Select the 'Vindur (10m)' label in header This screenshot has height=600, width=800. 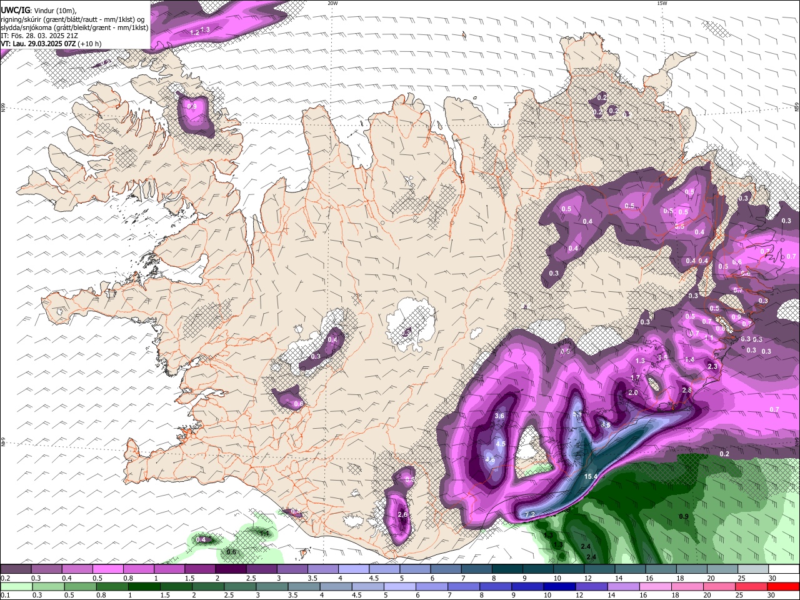(55, 11)
